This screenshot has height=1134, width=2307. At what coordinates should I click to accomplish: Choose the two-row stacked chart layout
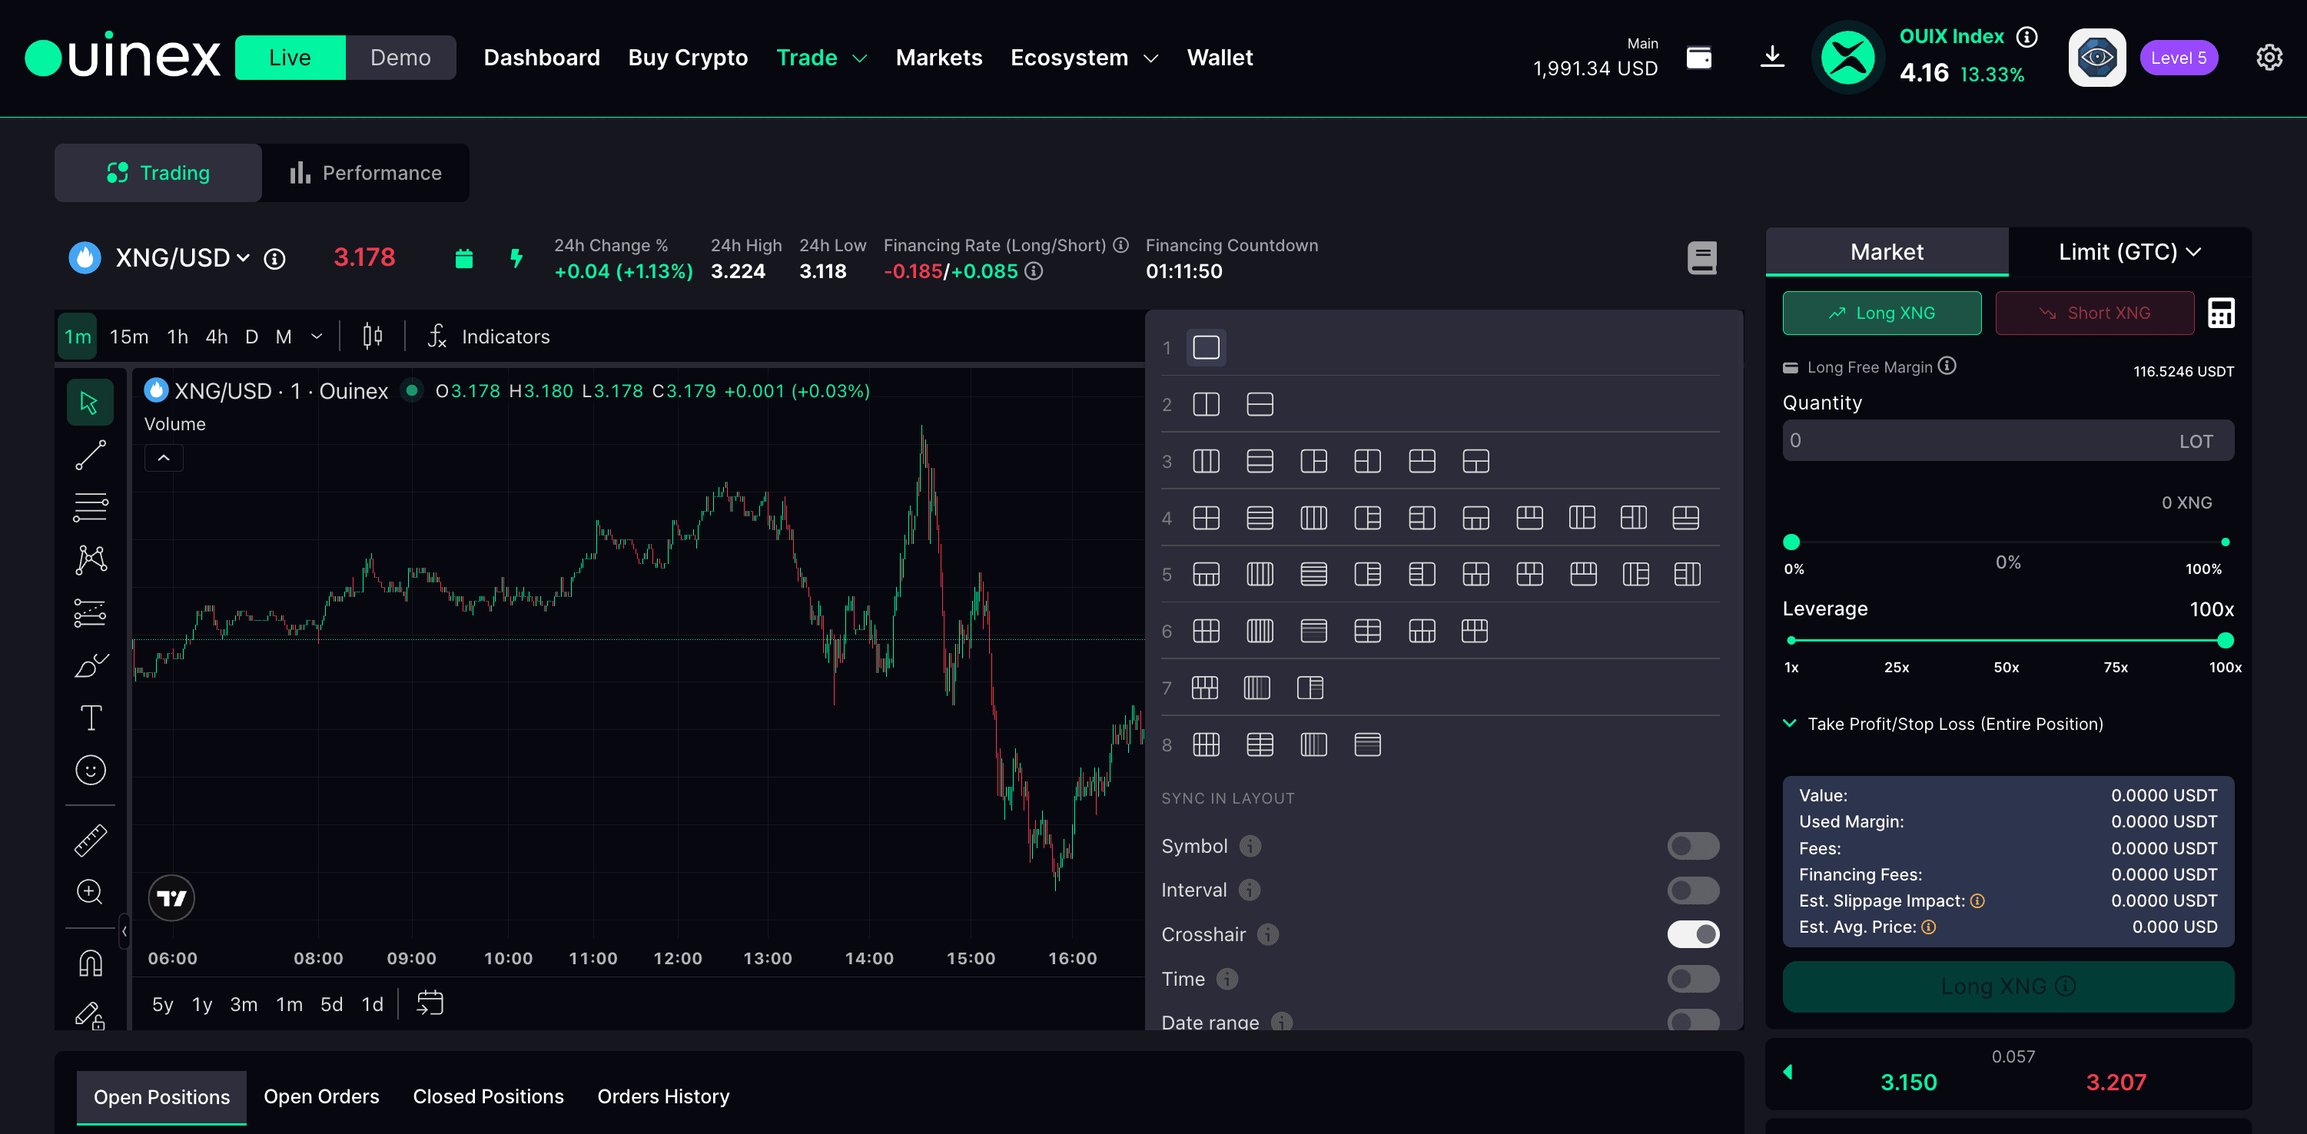point(1260,405)
